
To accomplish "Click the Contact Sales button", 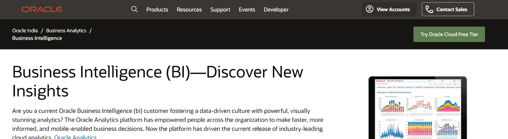I will tap(448, 9).
